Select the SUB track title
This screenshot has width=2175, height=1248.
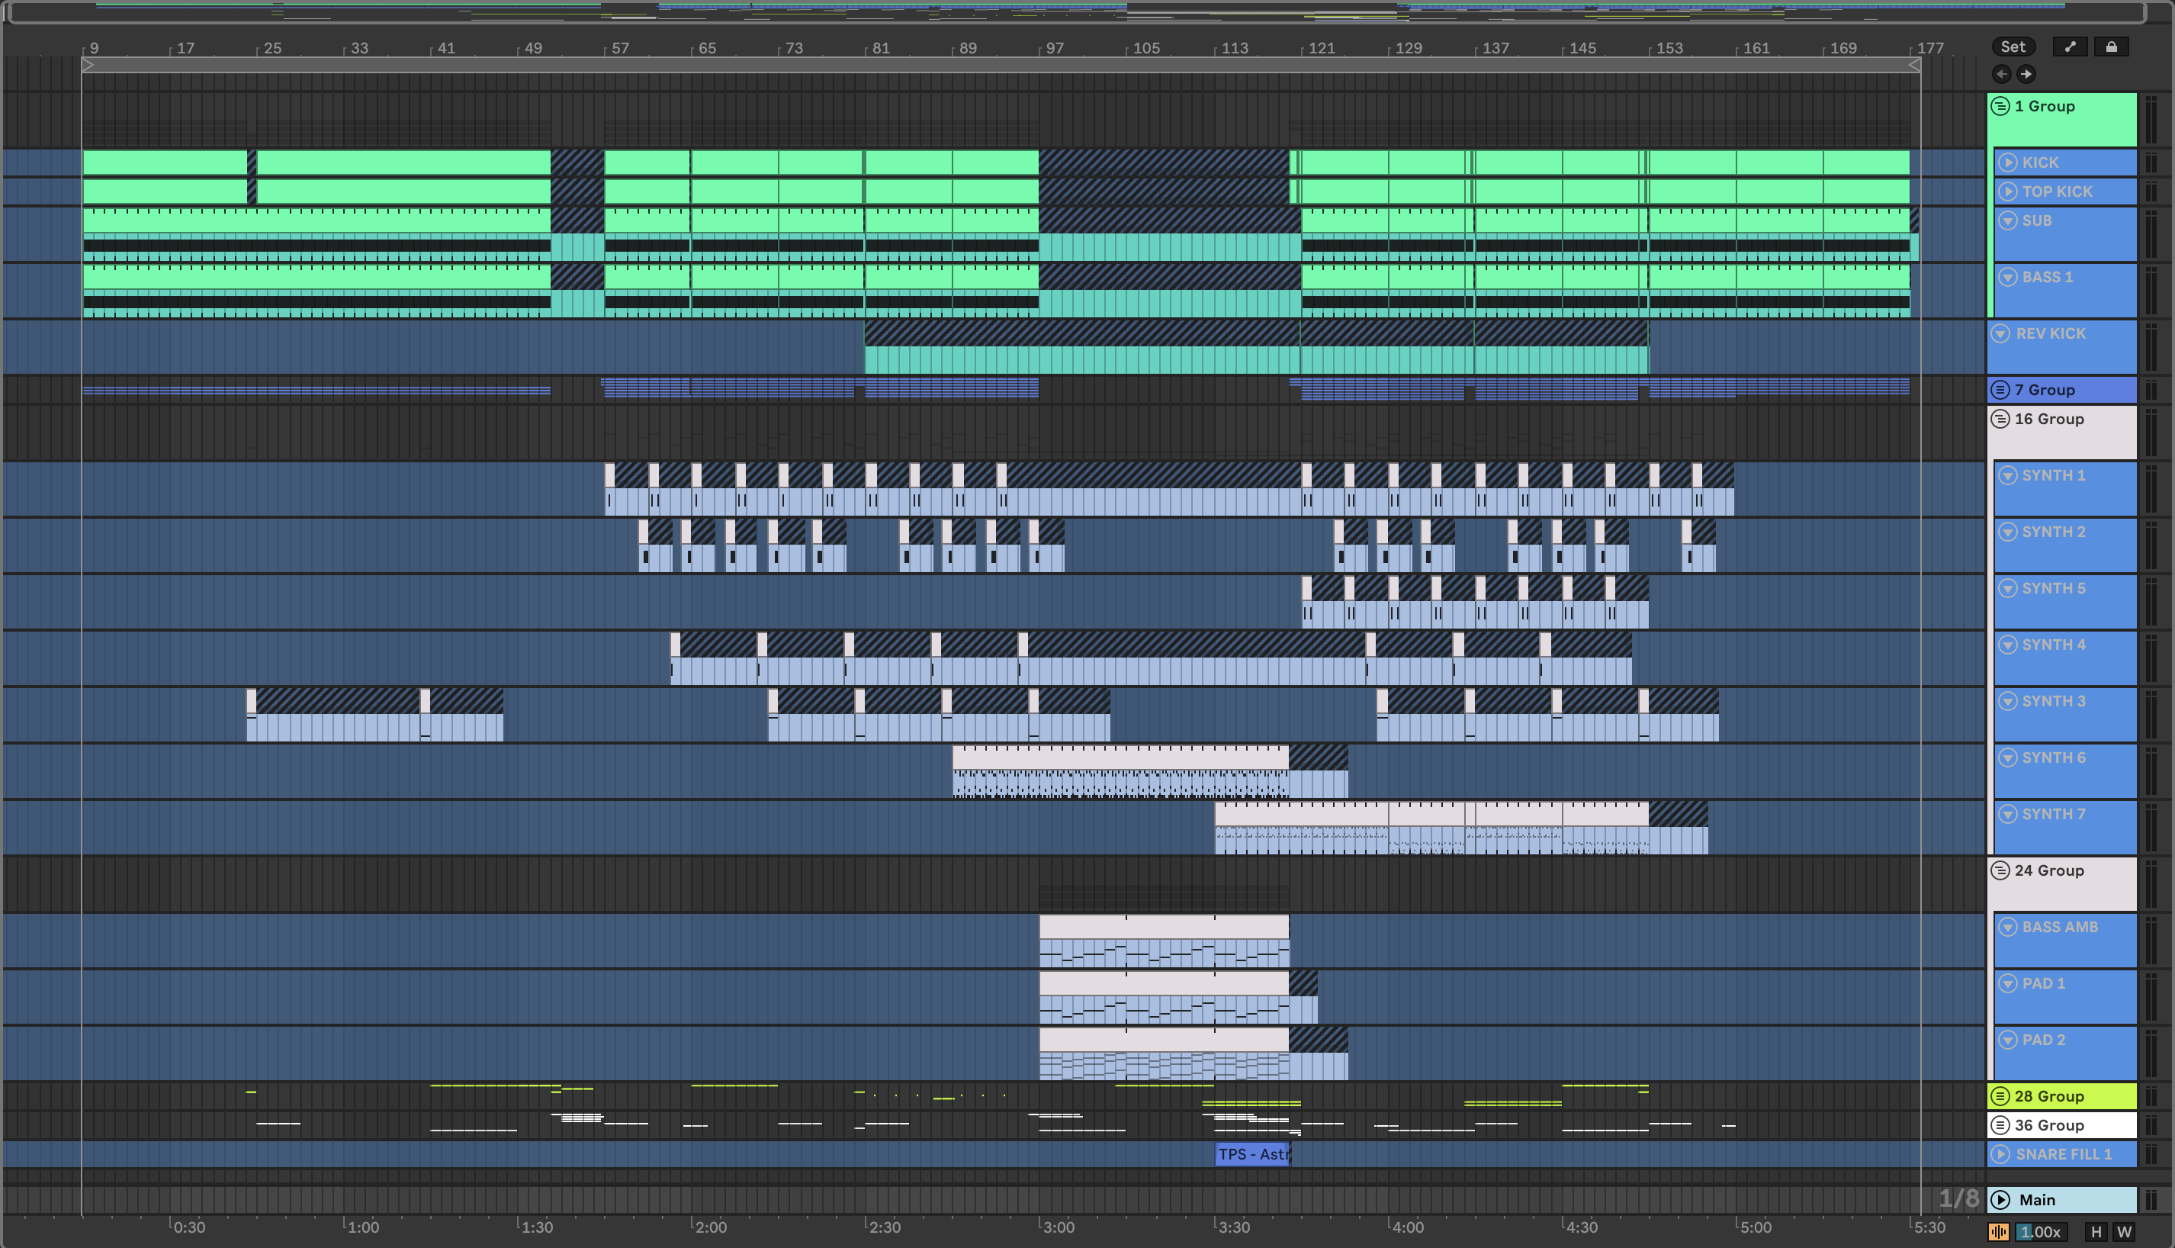pos(2037,221)
